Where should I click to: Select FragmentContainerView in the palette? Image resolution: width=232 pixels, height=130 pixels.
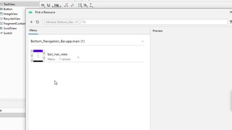pyautogui.click(x=14, y=23)
